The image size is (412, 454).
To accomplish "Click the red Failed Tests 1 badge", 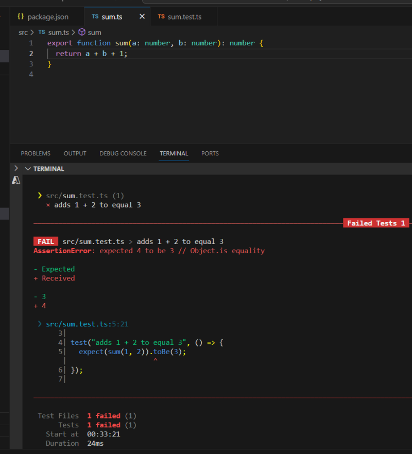I will coord(376,223).
